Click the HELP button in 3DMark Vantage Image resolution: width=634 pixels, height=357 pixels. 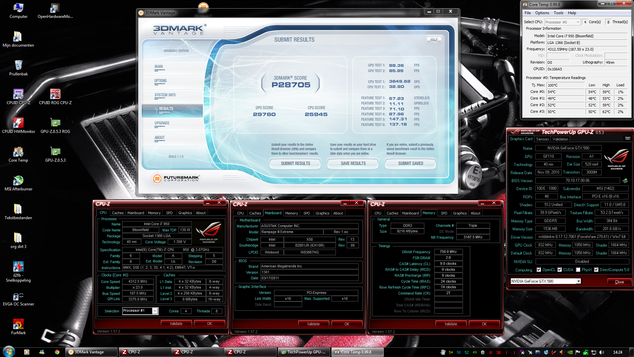pos(434,39)
